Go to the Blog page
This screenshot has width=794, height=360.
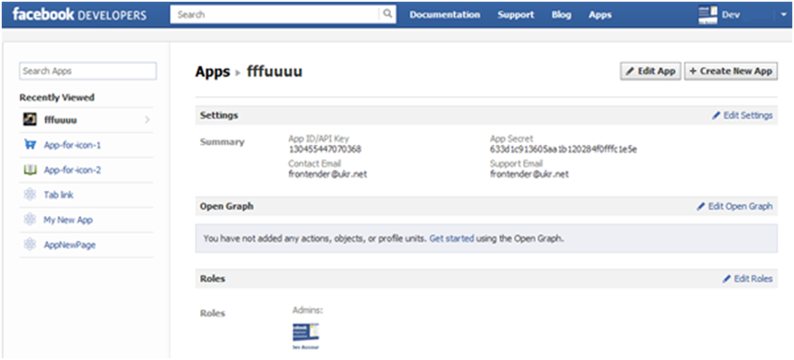click(561, 14)
